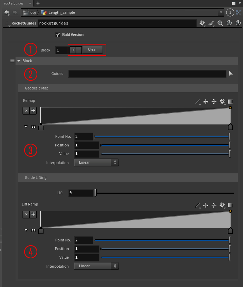The width and height of the screenshot is (243, 287).
Task: Toggle the Bald Version checkbox
Action: coord(58,35)
